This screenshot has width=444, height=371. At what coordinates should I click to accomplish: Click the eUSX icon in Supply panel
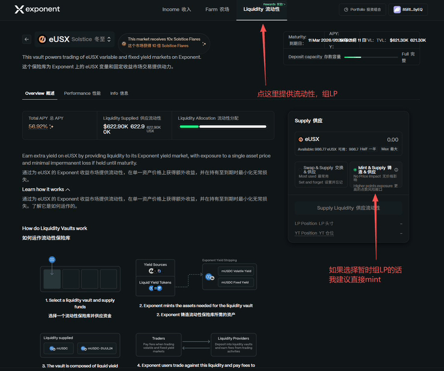click(301, 139)
